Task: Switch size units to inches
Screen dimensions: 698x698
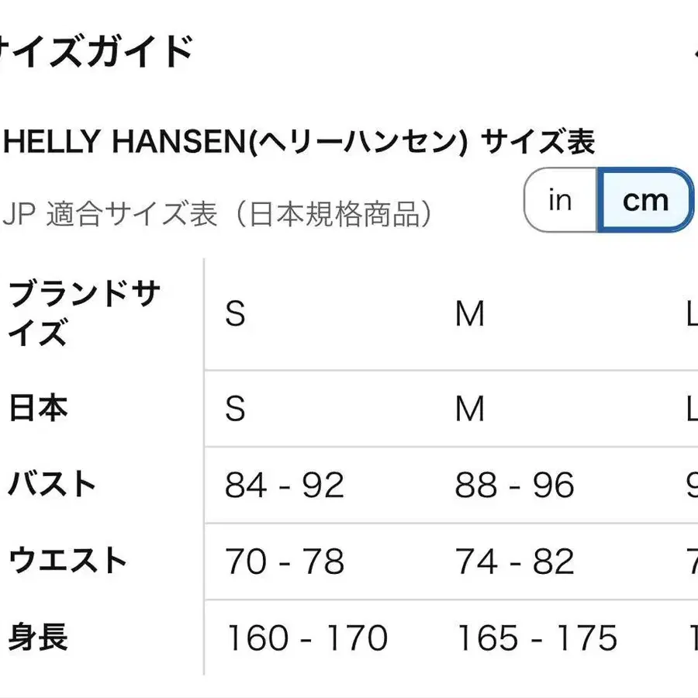Action: (560, 200)
